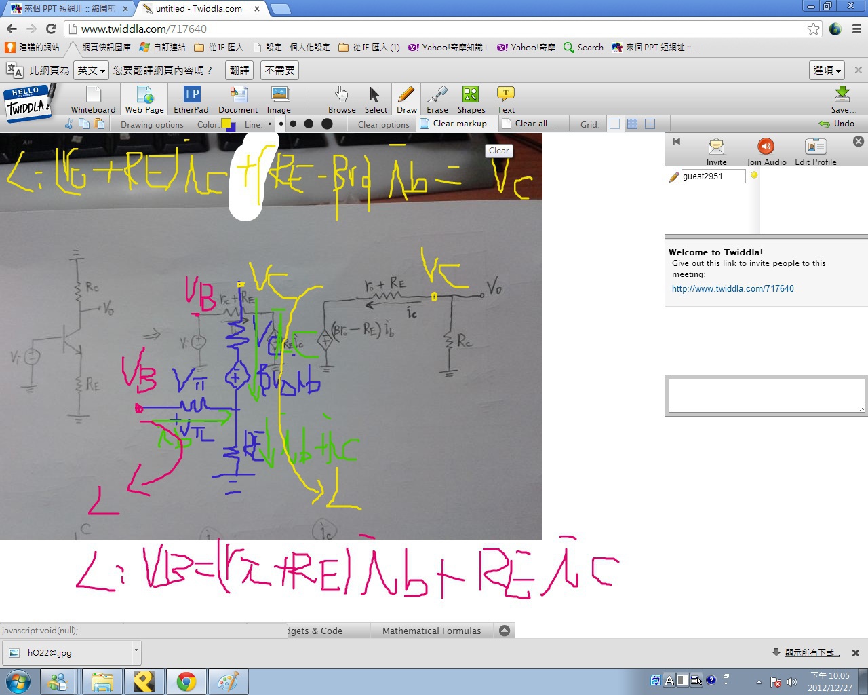This screenshot has width=868, height=695.
Task: Open the hO22@.jpg download menu arrow
Action: click(x=136, y=650)
